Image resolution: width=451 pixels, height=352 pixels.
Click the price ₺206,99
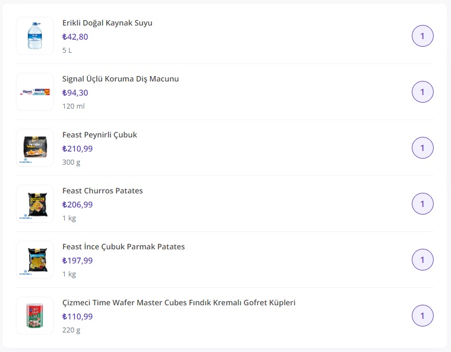click(78, 205)
